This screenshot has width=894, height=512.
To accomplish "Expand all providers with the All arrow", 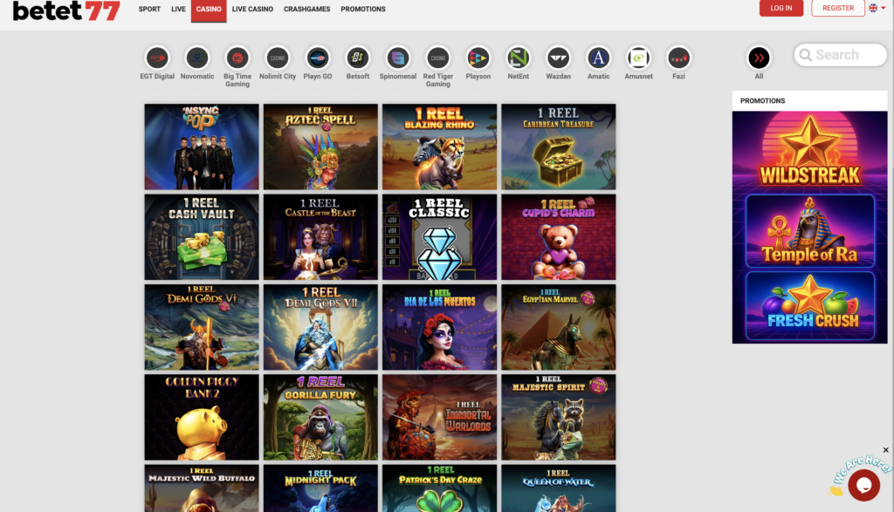I will tap(759, 58).
